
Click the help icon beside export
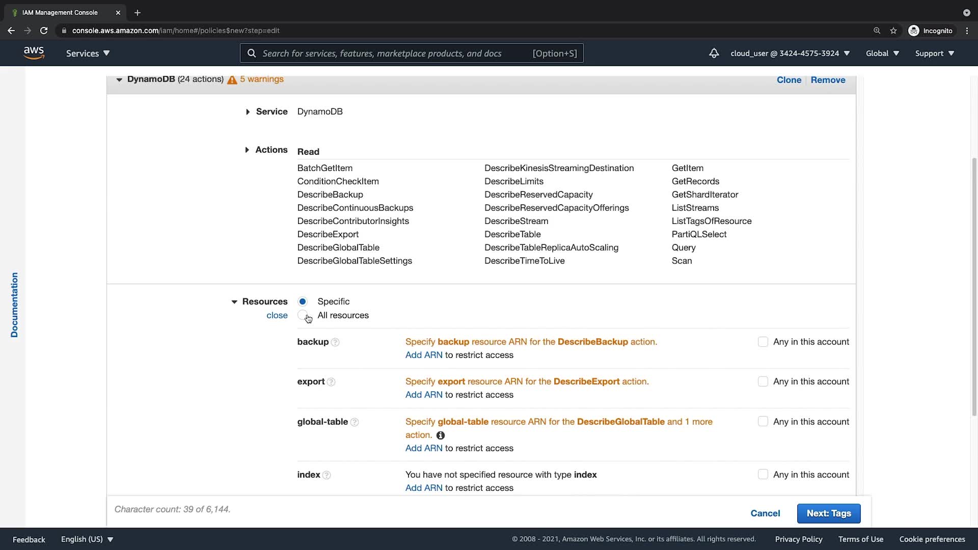coord(331,382)
